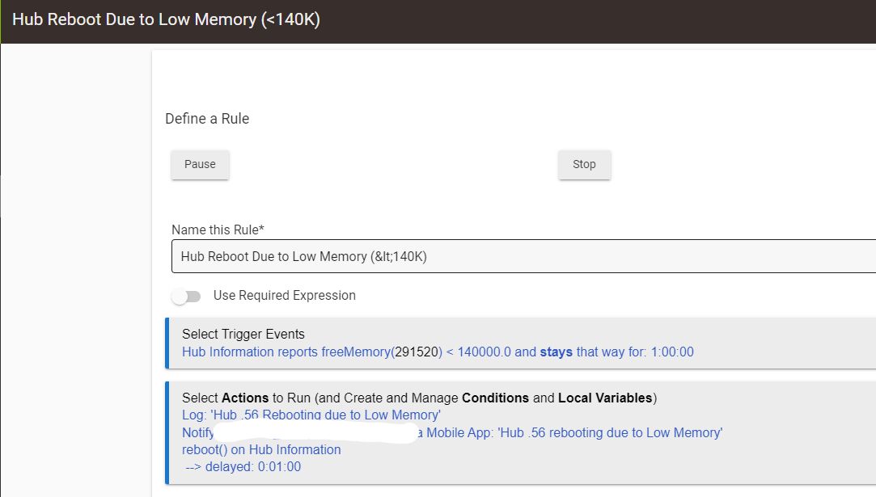Click the 'Use Required Expression' label text
The width and height of the screenshot is (876, 497).
tap(284, 296)
